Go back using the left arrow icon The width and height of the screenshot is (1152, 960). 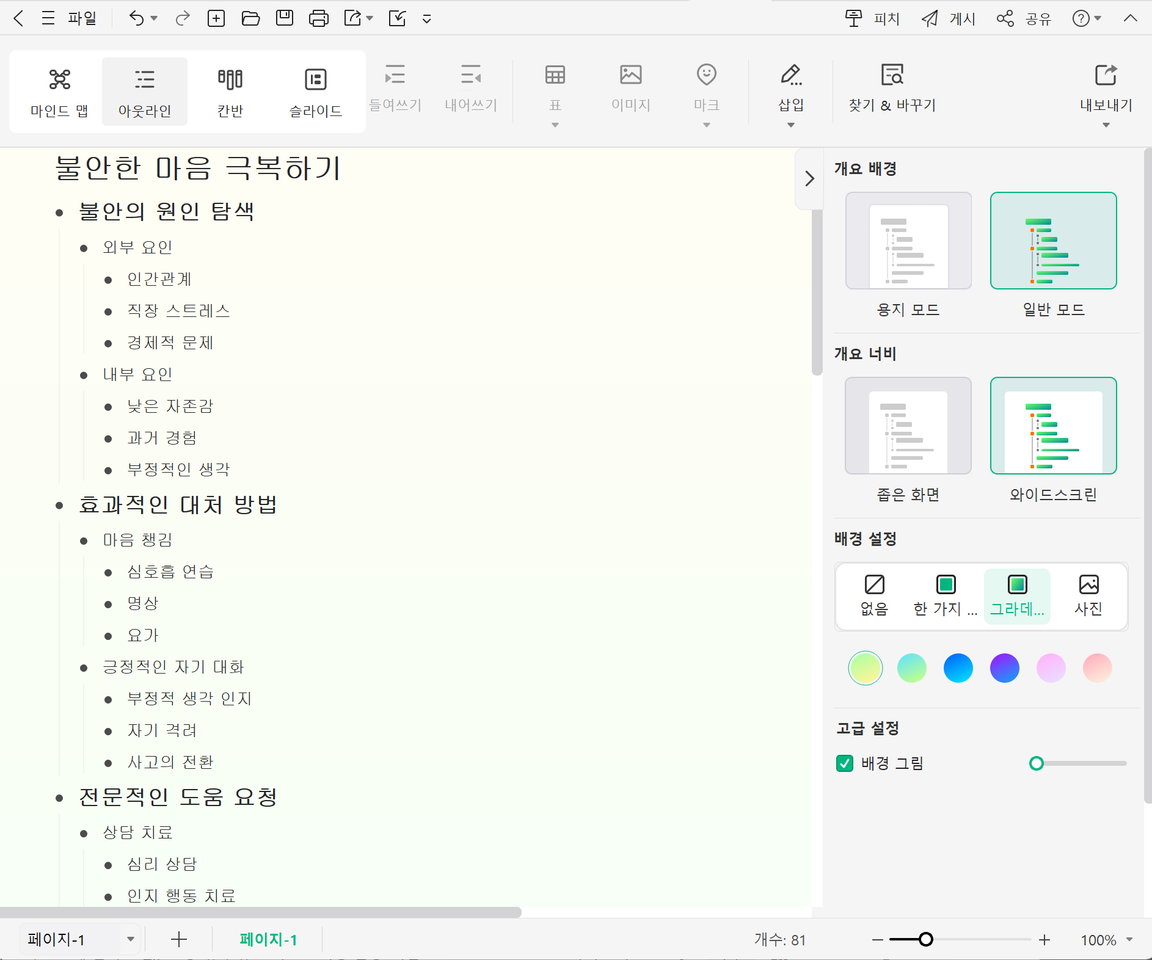18,18
